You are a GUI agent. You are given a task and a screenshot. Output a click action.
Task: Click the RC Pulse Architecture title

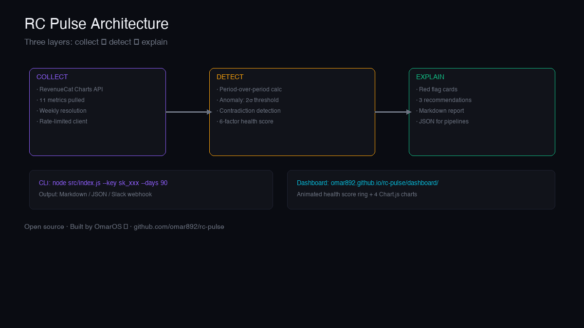96,24
